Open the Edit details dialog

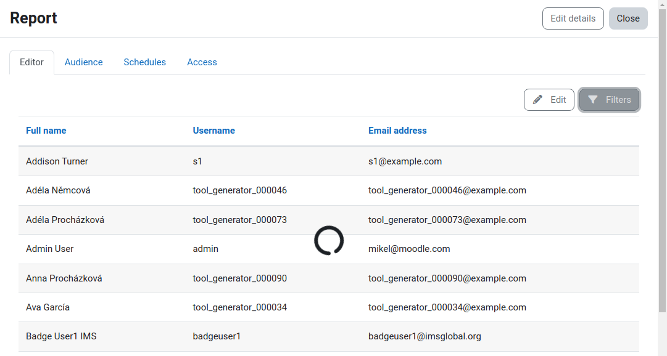coord(573,18)
